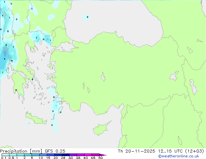Click the legend value label '50'
This screenshot has width=206, height=159.
[100, 158]
